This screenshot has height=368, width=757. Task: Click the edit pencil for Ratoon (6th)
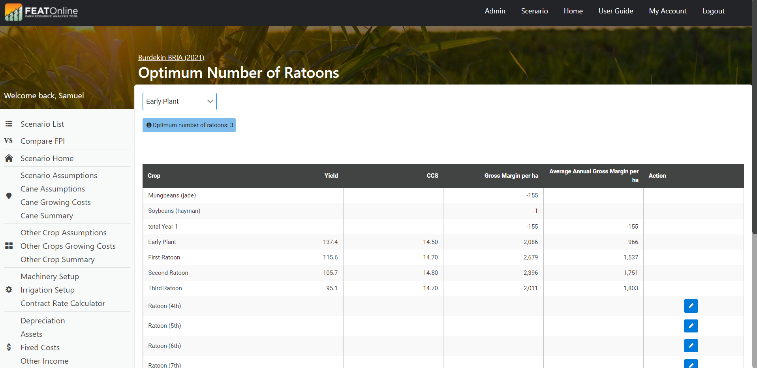(x=691, y=346)
